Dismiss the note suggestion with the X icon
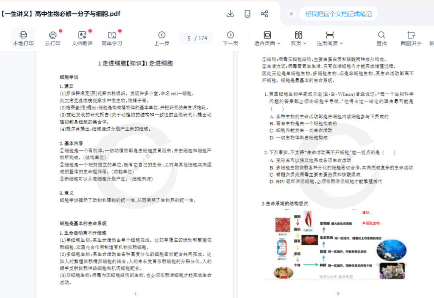The height and width of the screenshot is (298, 434). click(291, 14)
